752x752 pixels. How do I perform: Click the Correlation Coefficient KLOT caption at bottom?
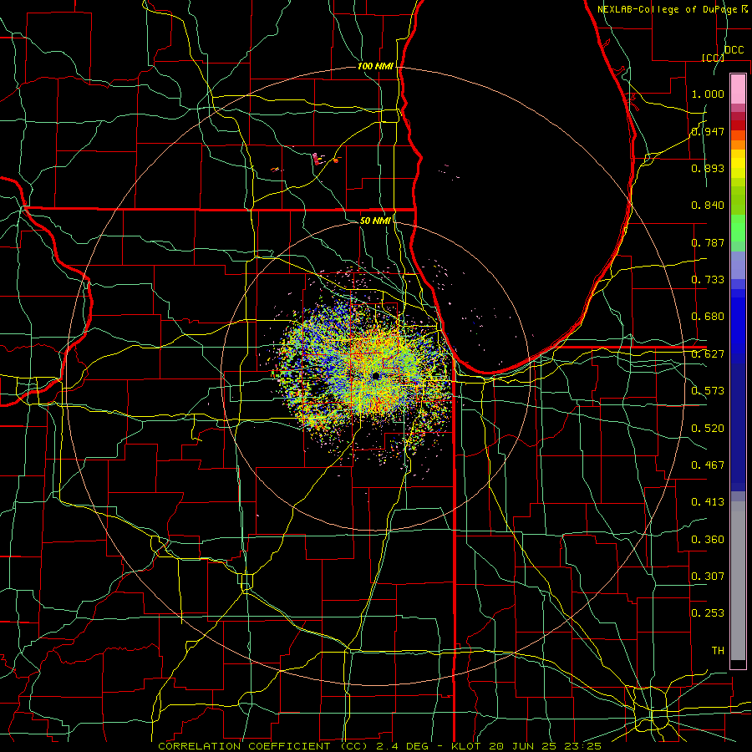[379, 746]
